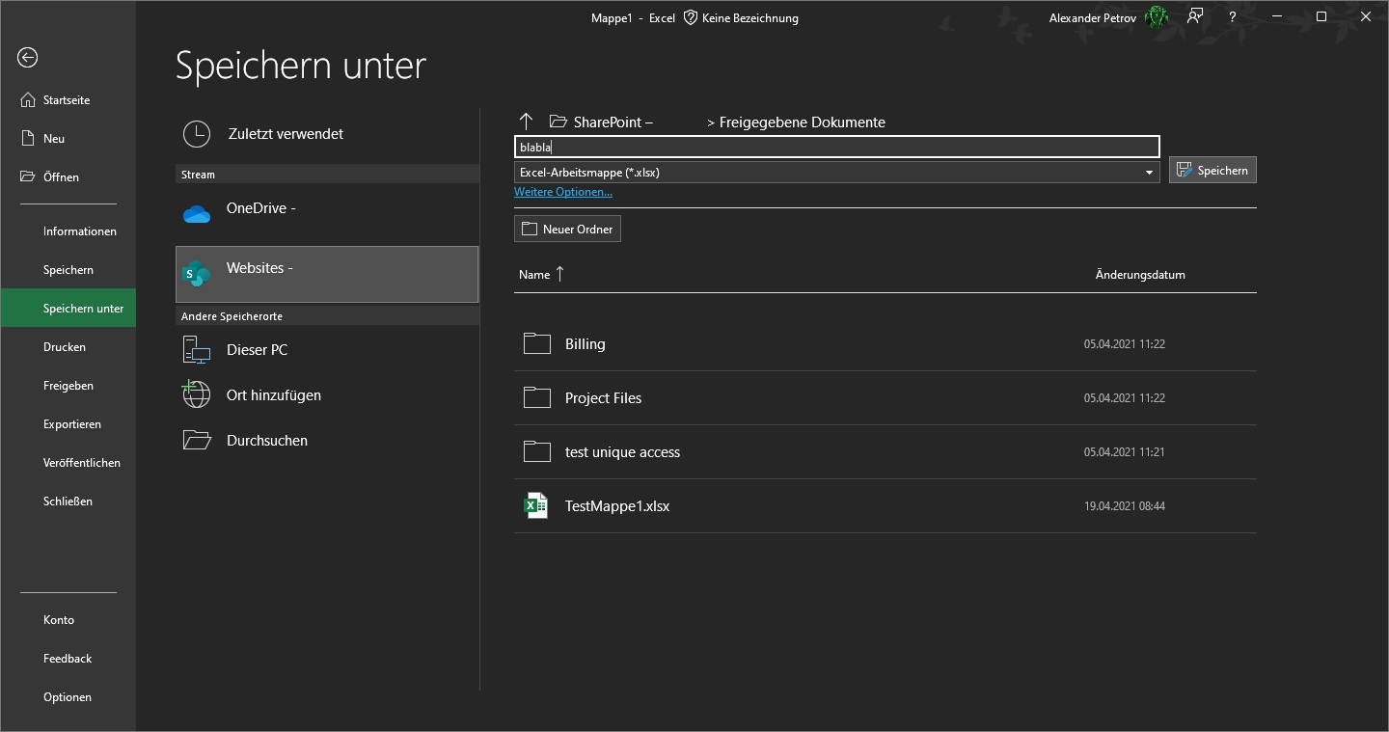Click the date 19.04.2021 08:44
This screenshot has height=732, width=1389.
tap(1125, 506)
